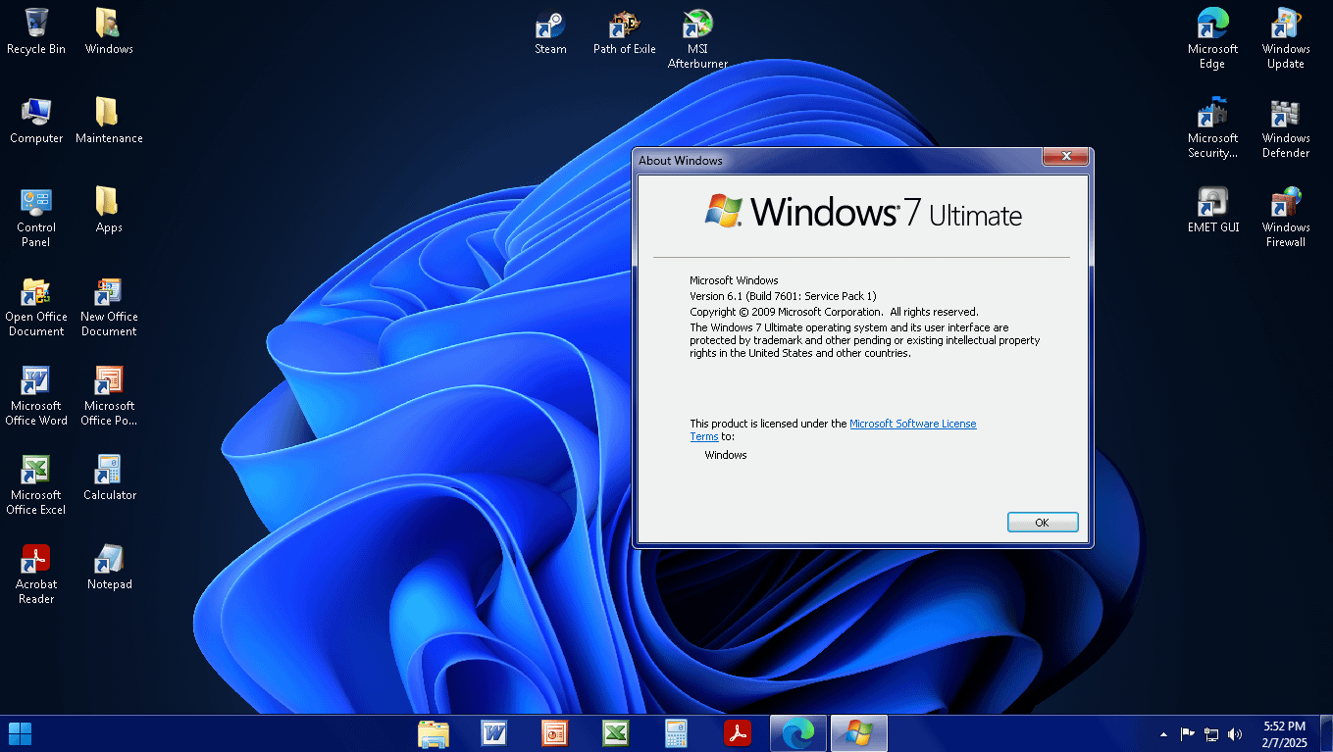Open Microsoft Security desktop shortcut
Image resolution: width=1333 pixels, height=752 pixels.
(x=1212, y=115)
